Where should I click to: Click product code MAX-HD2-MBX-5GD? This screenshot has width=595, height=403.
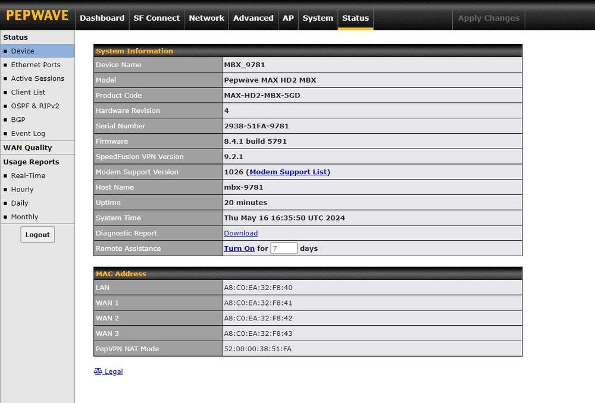[262, 95]
